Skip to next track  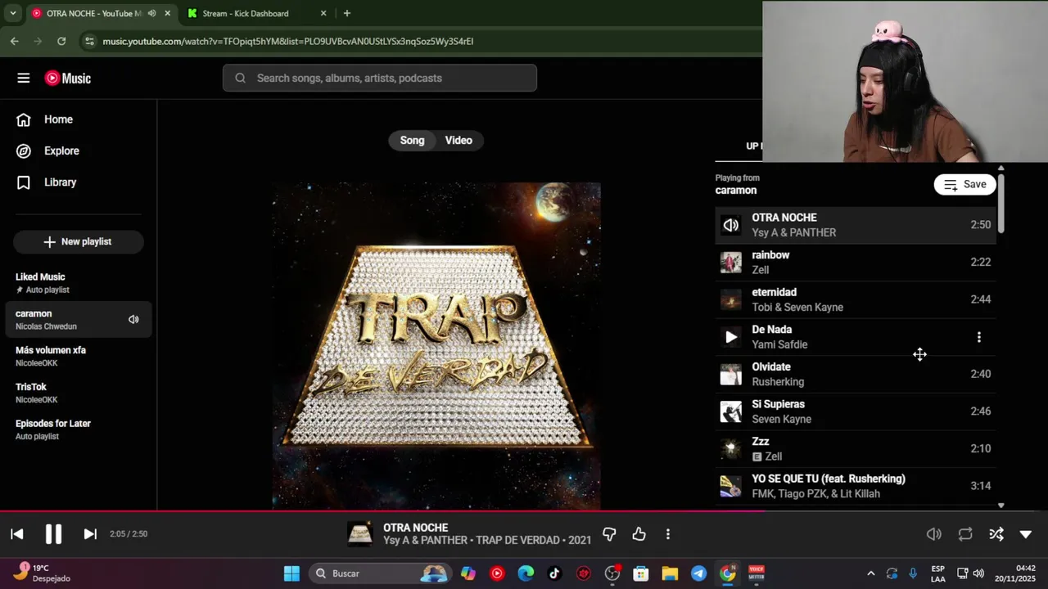[x=90, y=534]
